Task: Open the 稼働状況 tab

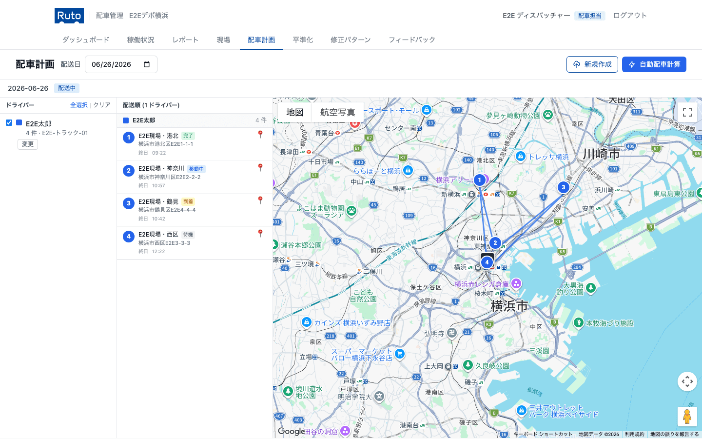Action: [x=141, y=40]
